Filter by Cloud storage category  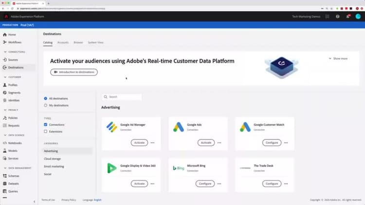pyautogui.click(x=52, y=159)
